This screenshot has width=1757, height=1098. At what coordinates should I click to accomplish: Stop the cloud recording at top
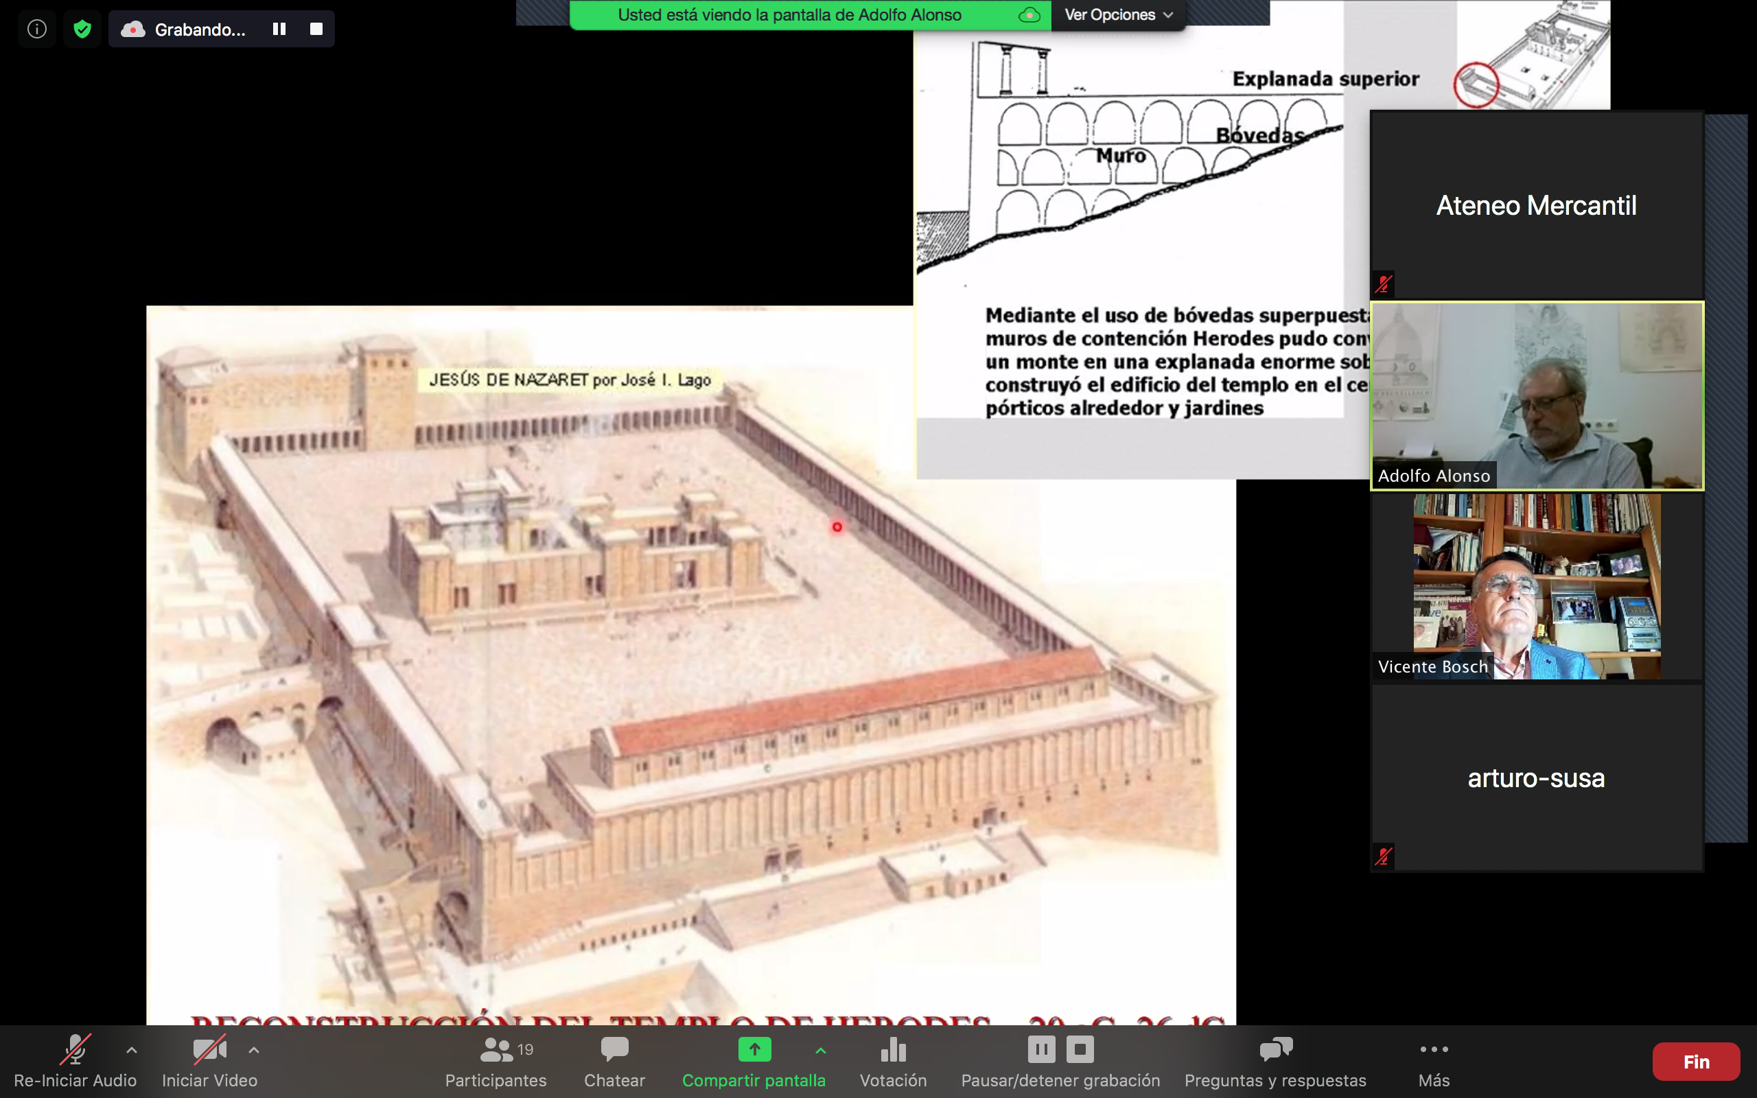(x=316, y=29)
